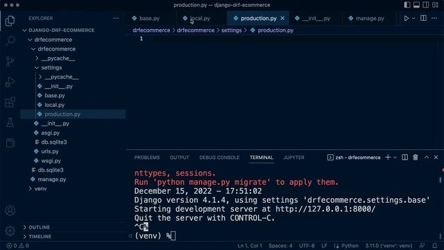Switch to the local.py tab
The width and height of the screenshot is (444, 250).
tap(200, 19)
